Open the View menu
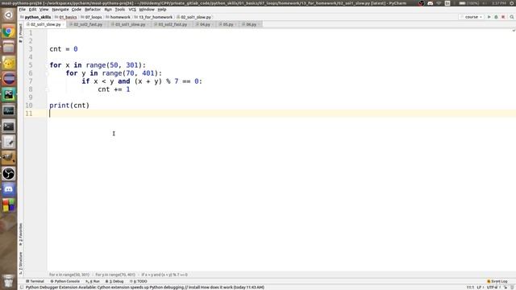Image resolution: width=516 pixels, height=290 pixels. click(44, 10)
